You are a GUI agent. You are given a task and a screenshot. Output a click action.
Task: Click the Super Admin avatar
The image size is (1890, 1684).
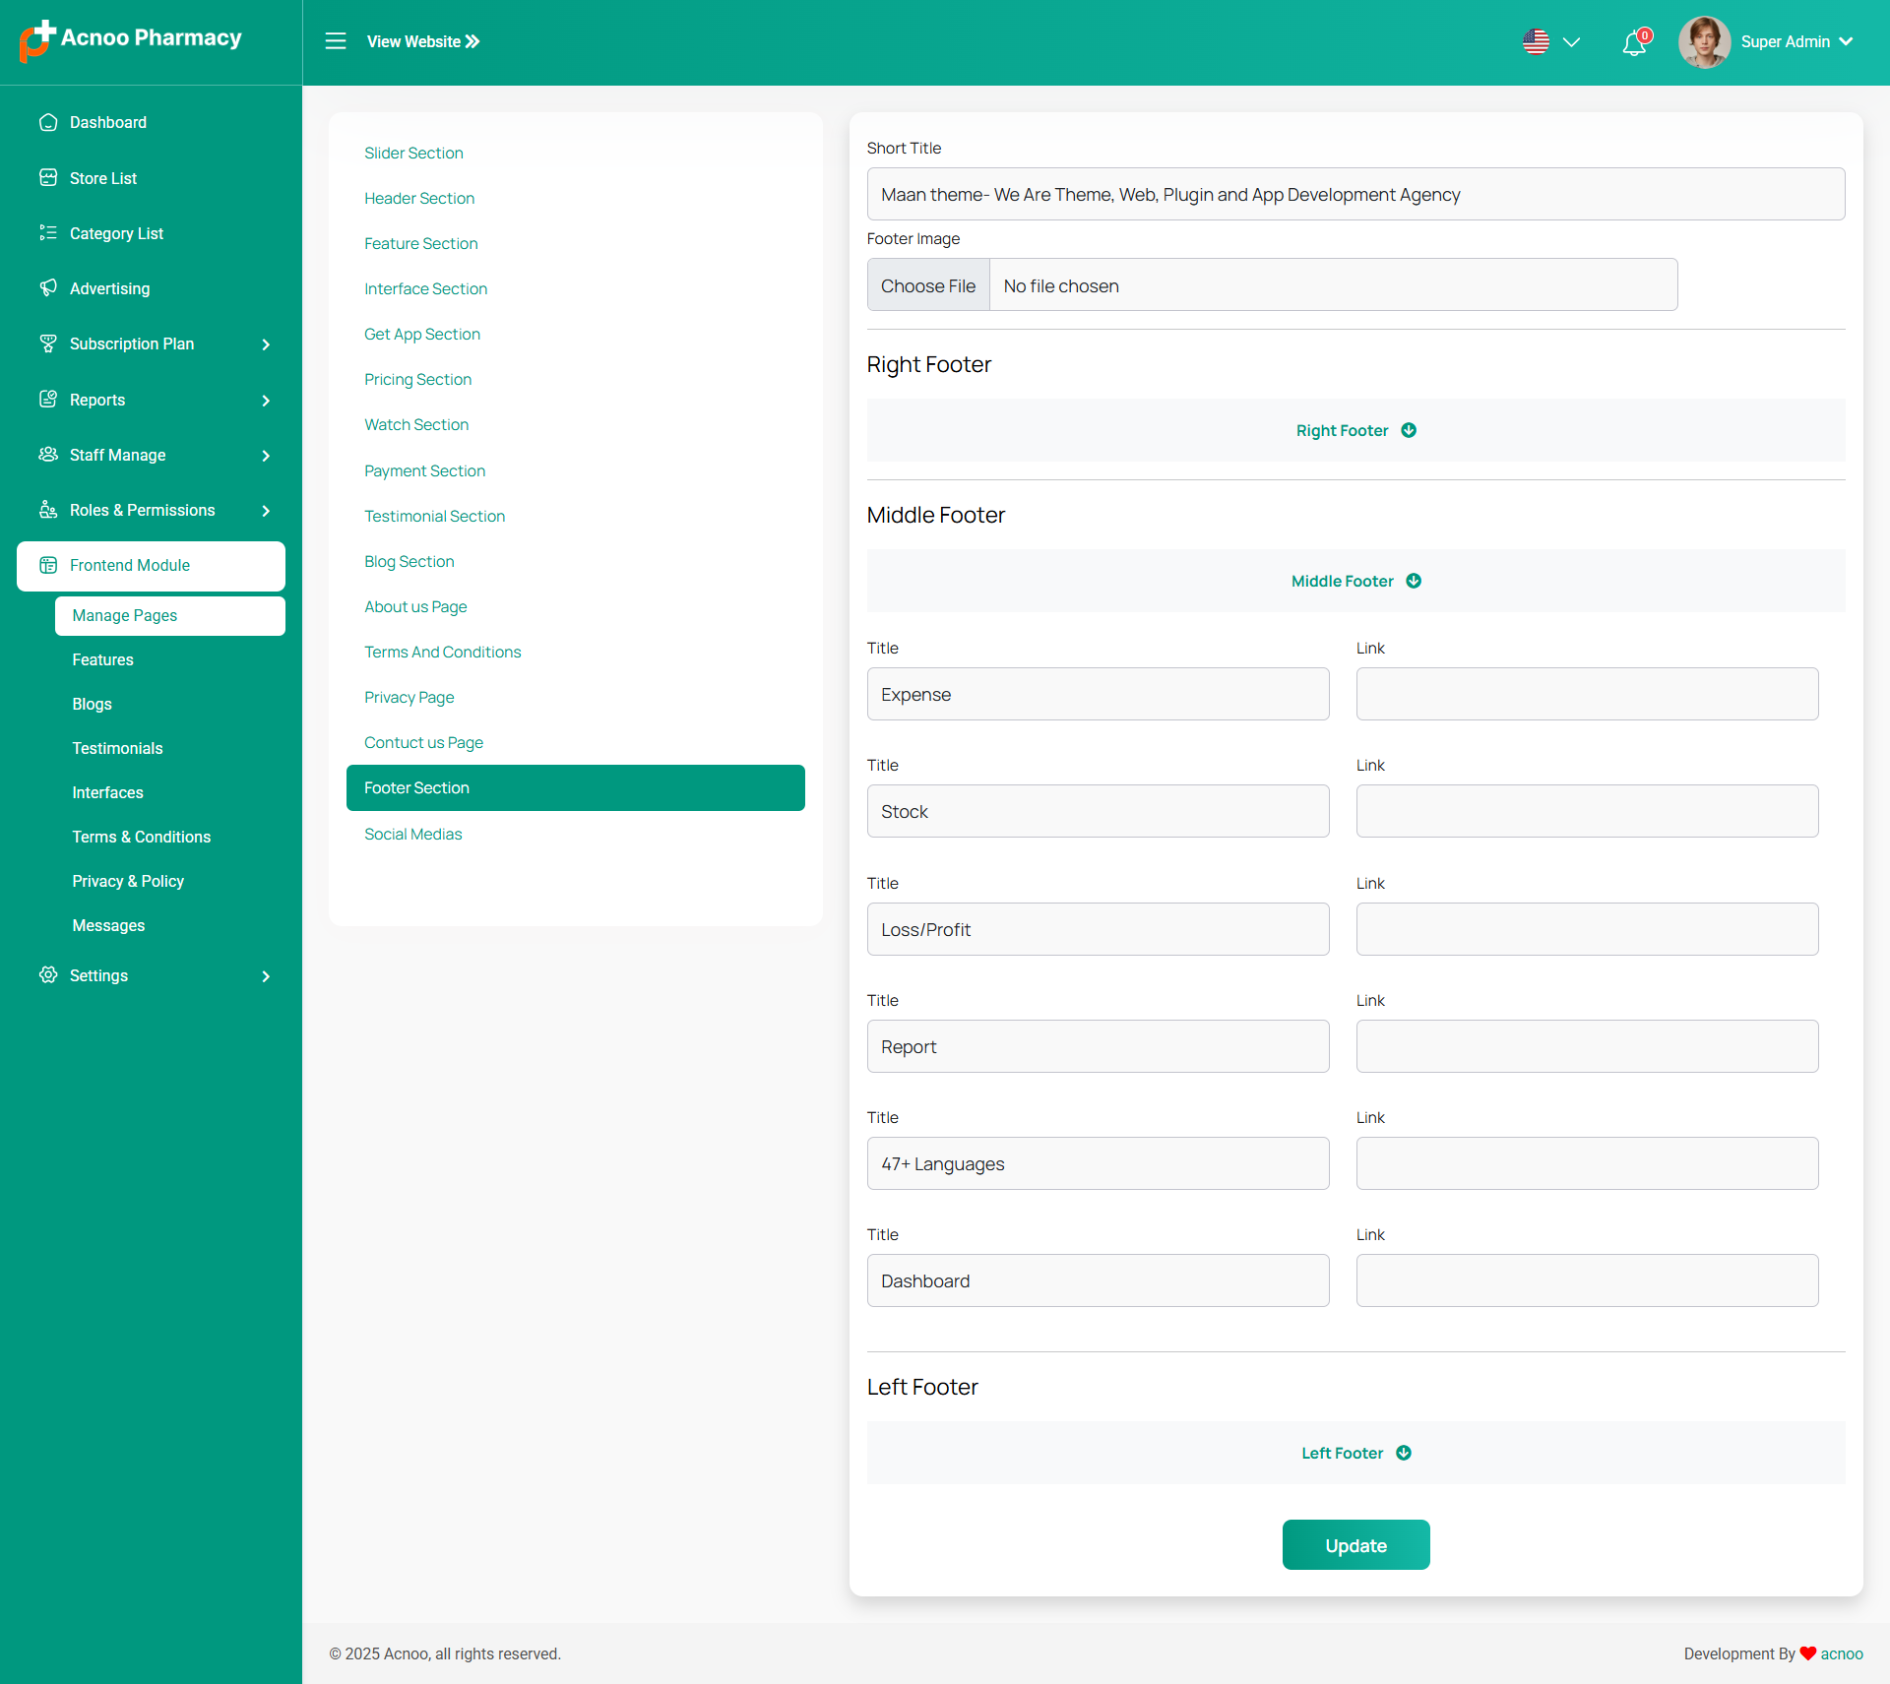pyautogui.click(x=1704, y=41)
